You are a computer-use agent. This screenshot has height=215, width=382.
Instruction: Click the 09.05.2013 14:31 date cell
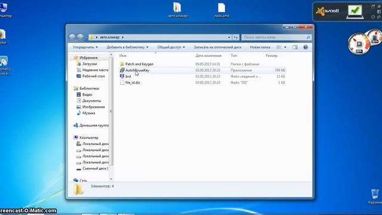[x=208, y=64]
